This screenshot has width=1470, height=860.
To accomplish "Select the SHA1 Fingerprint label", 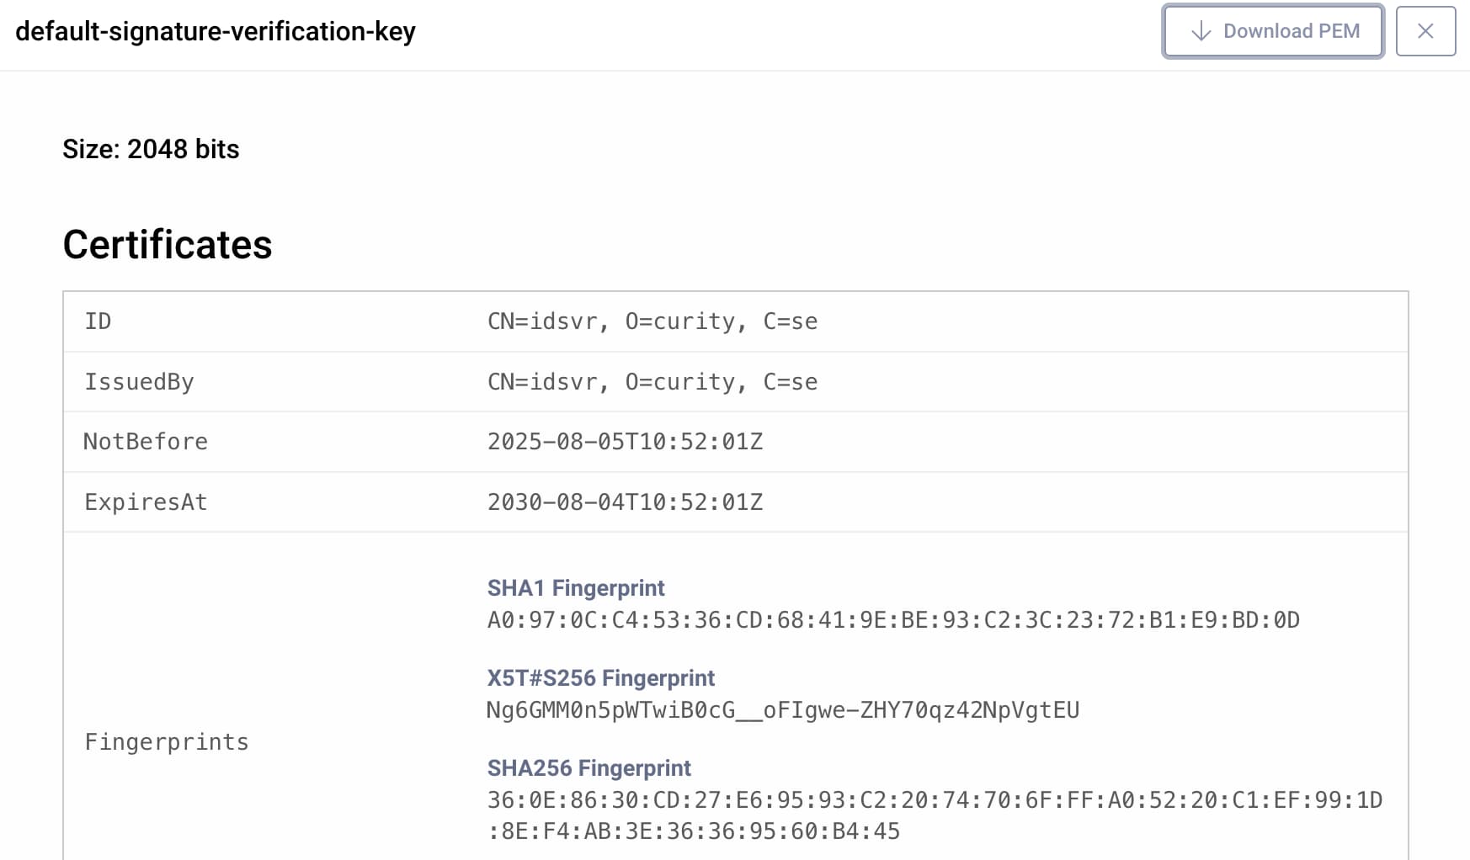I will pyautogui.click(x=576, y=587).
